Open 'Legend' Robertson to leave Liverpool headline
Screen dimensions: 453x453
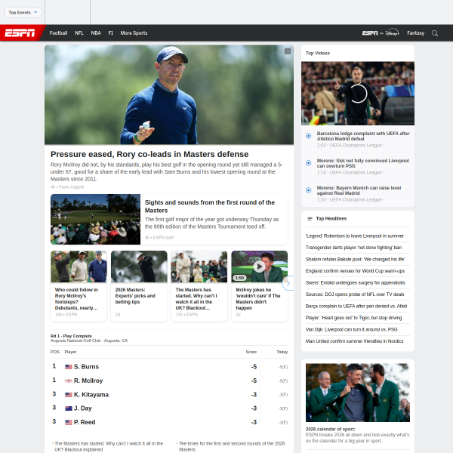[355, 236]
